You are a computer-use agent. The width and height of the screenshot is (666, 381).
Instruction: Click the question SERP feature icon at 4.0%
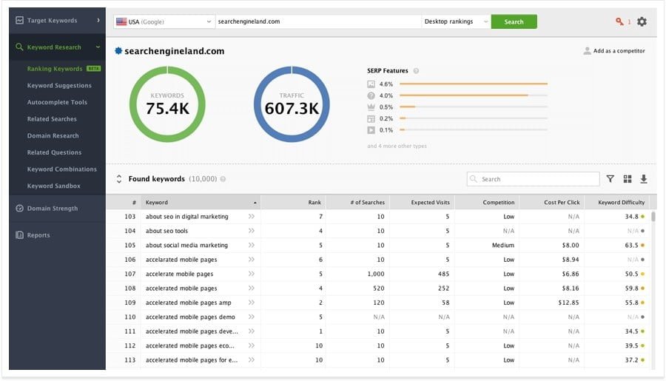[x=371, y=95]
